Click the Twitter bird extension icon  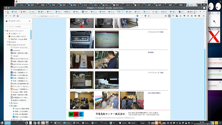188,16
